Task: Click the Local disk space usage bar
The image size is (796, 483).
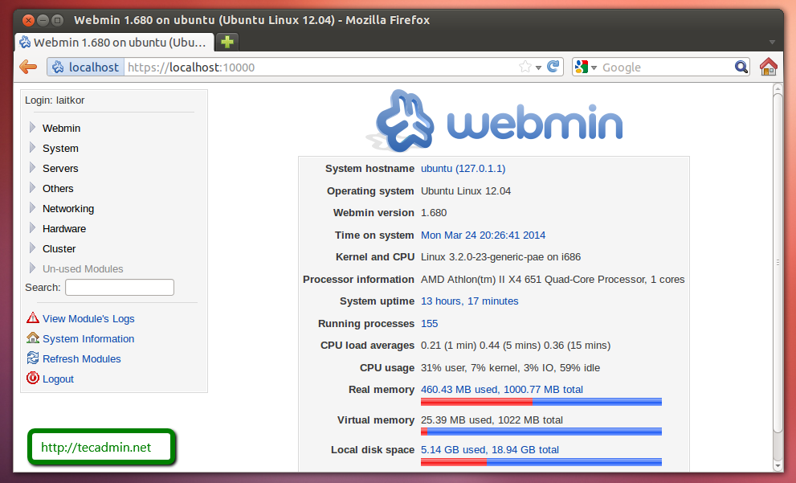Action: click(541, 461)
